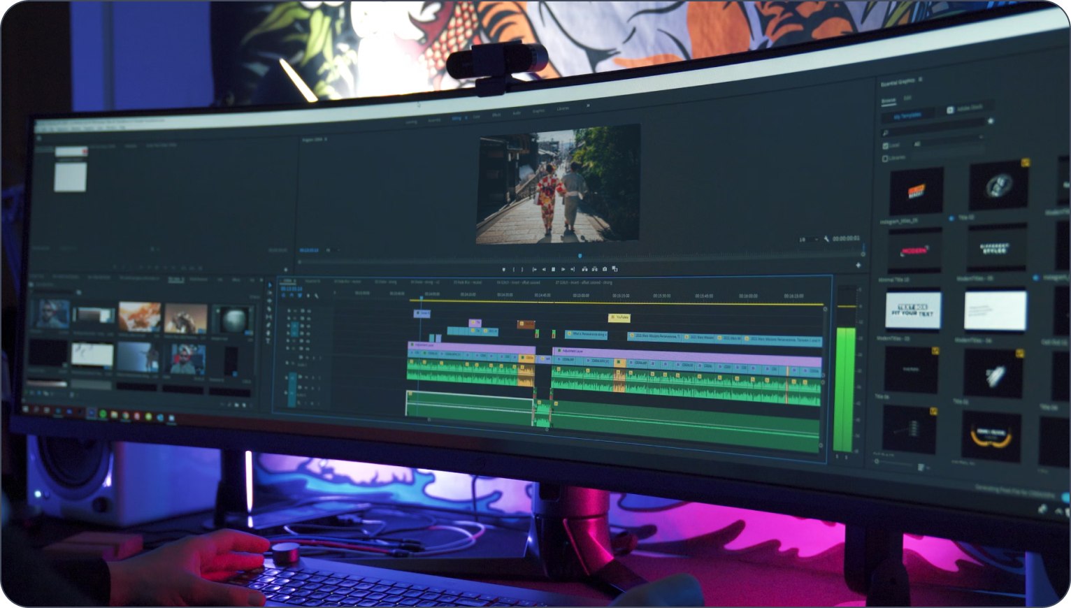Select the orange clouds clip thumbnail in Project
This screenshot has height=608, width=1071.
pyautogui.click(x=140, y=316)
